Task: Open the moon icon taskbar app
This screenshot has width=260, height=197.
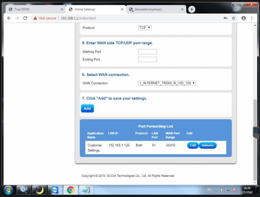Action: pyautogui.click(x=39, y=190)
